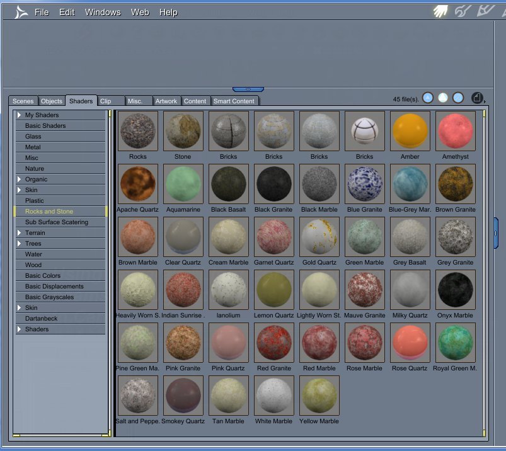This screenshot has width=506, height=451.
Task: Click the white sphere view icon in browser header
Action: coord(443,98)
